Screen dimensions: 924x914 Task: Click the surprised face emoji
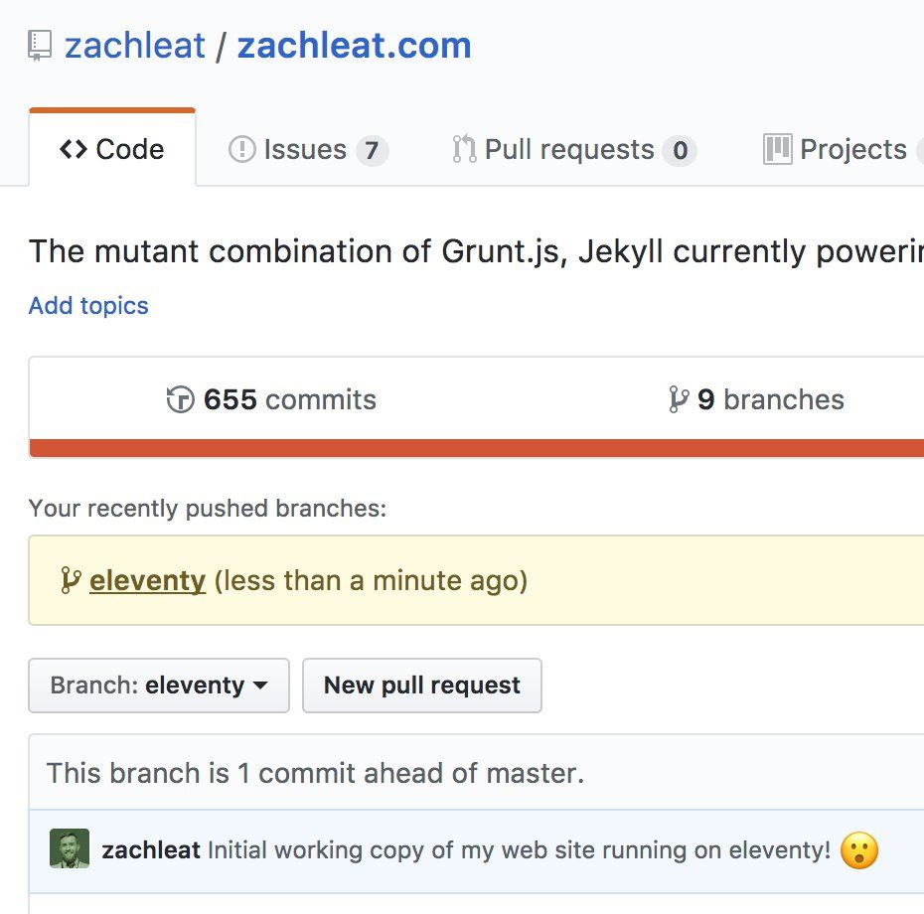pyautogui.click(x=859, y=850)
